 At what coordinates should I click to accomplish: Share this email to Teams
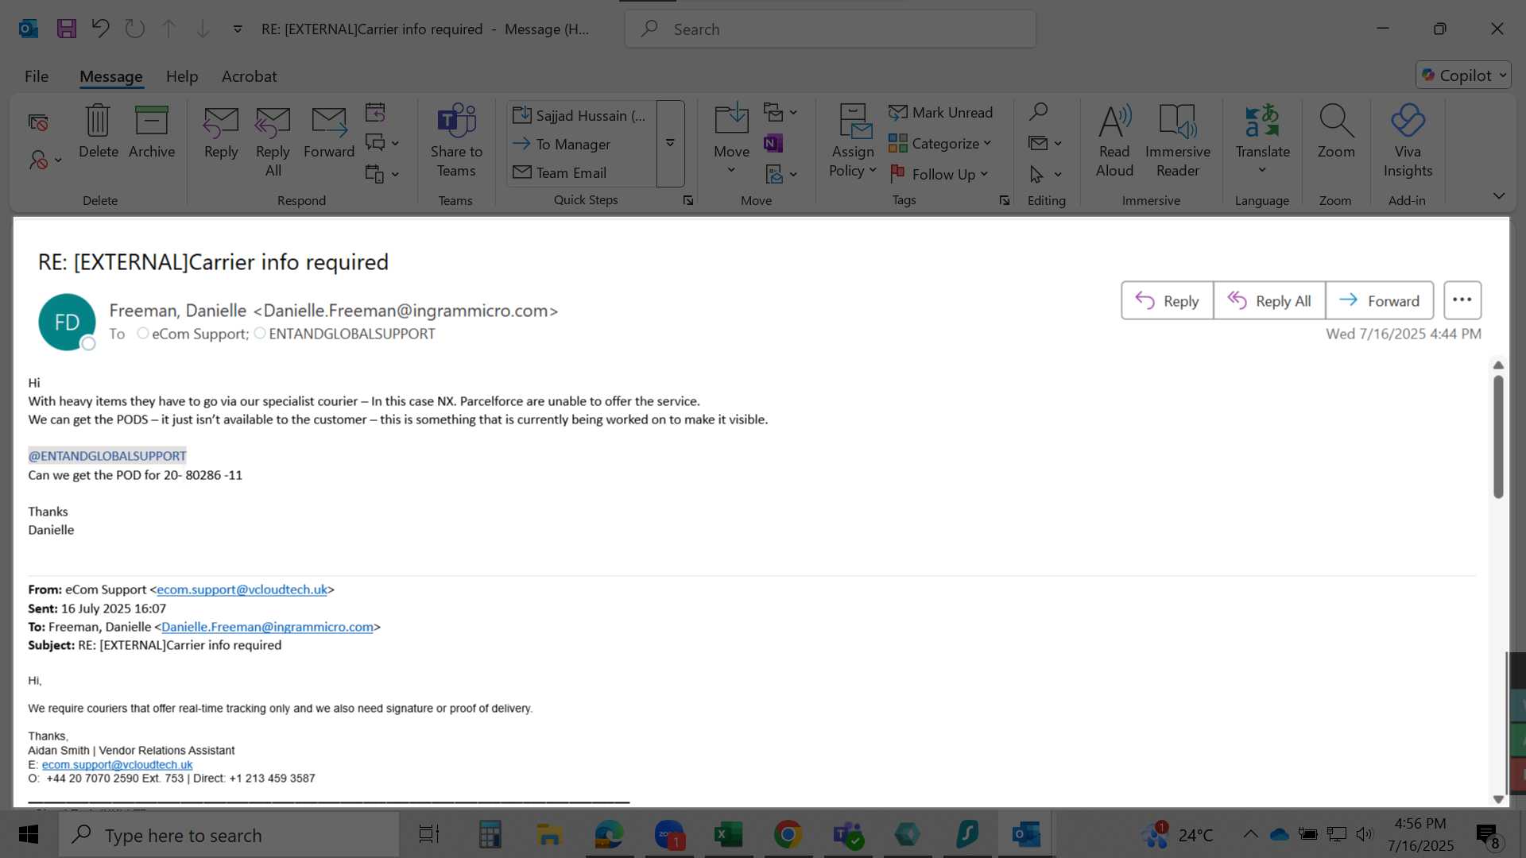tap(456, 141)
